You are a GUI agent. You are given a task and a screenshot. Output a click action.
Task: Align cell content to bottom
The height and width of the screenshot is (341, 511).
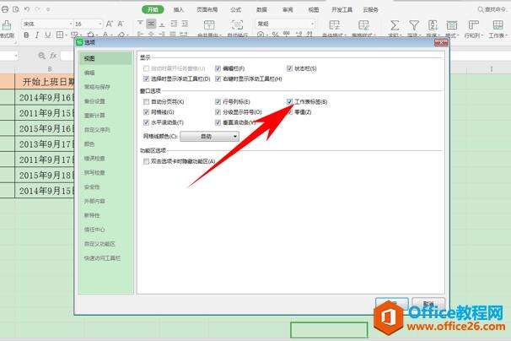point(162,24)
